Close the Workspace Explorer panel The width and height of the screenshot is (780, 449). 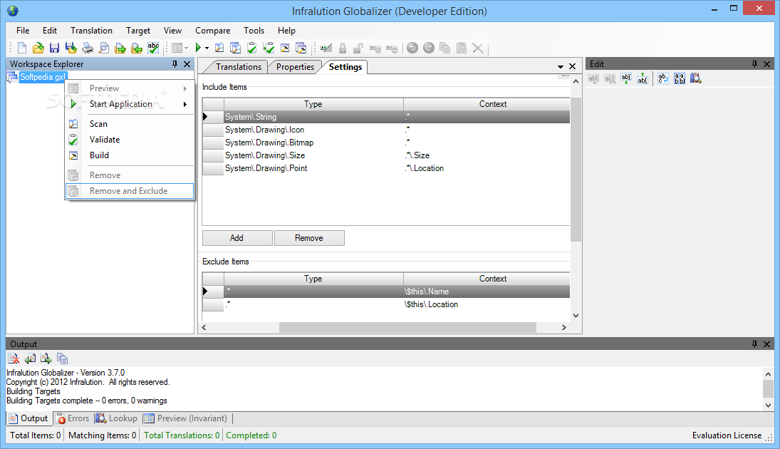point(187,63)
